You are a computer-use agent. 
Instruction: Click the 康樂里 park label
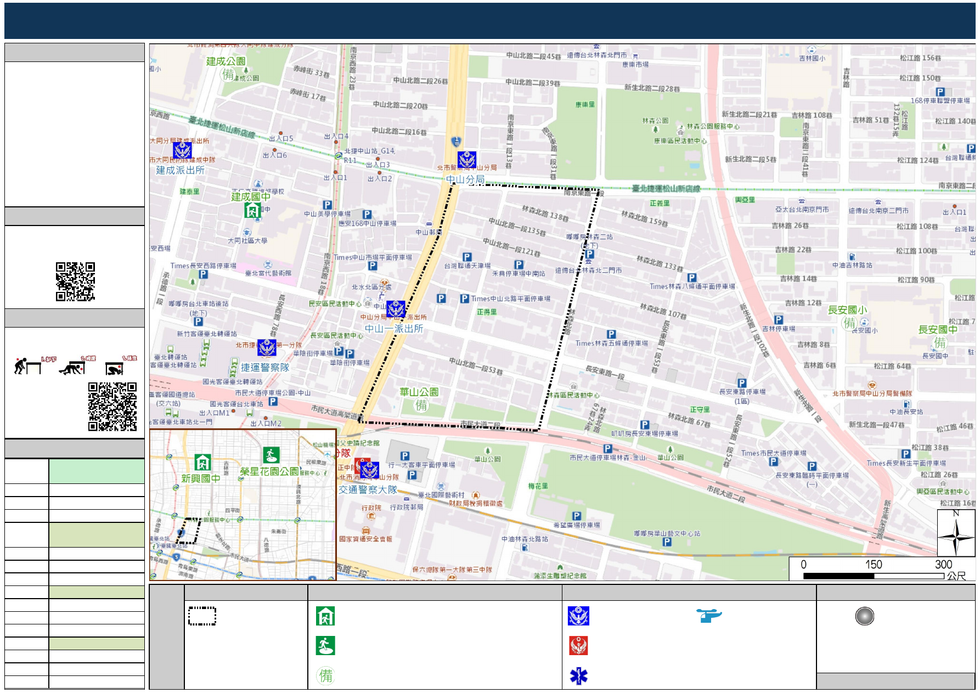click(x=585, y=104)
